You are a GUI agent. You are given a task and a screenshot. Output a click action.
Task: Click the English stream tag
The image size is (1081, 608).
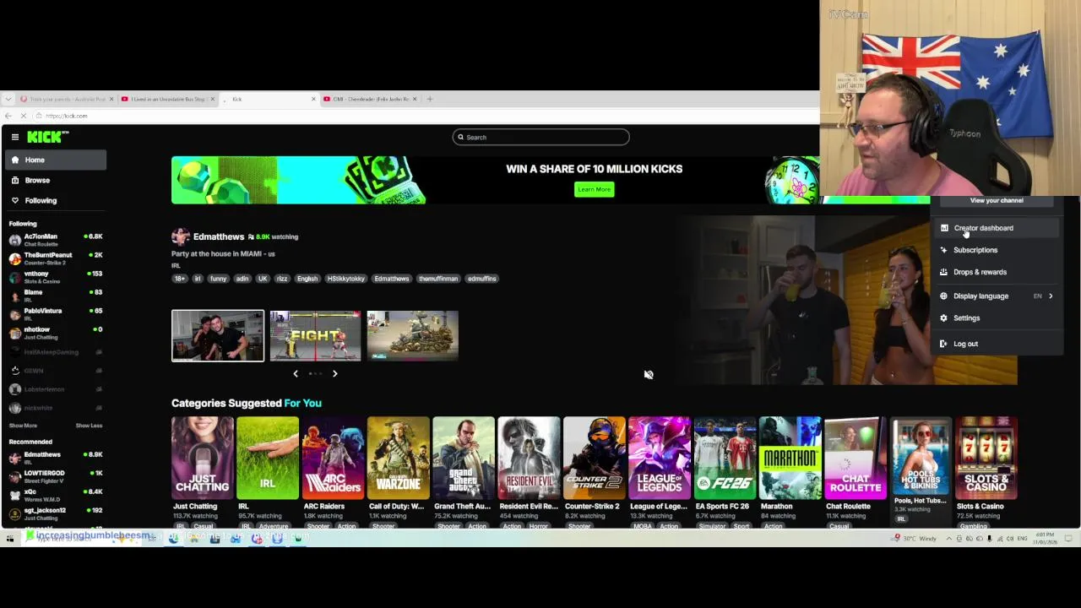click(x=307, y=279)
